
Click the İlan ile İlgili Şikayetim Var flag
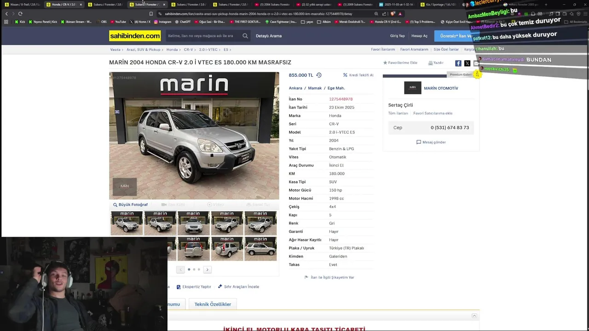click(306, 277)
